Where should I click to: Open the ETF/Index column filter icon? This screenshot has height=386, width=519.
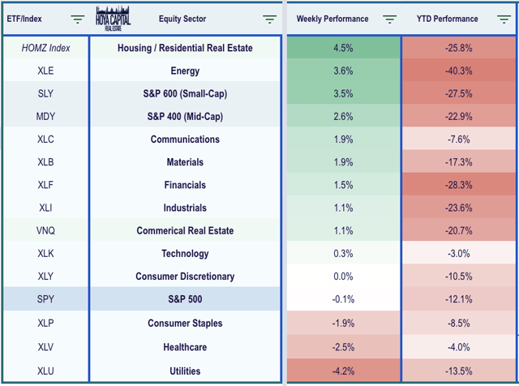coord(77,19)
